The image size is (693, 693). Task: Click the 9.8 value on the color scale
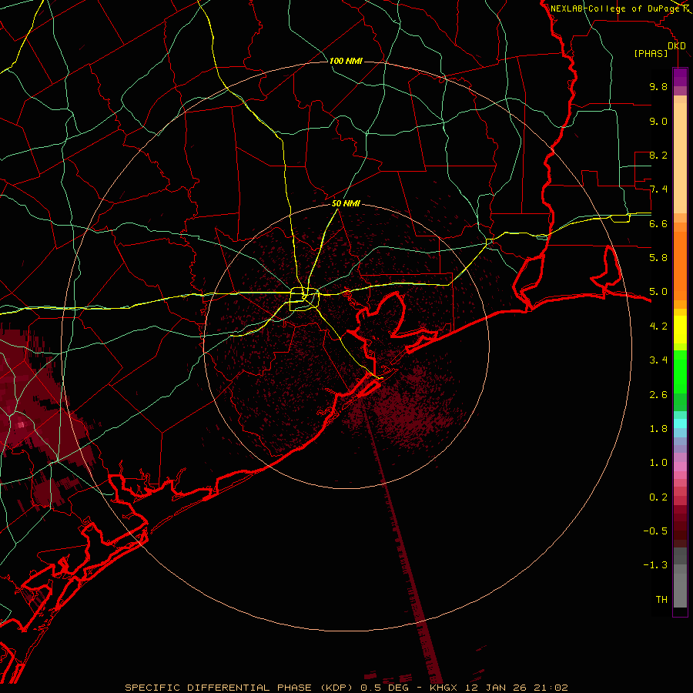click(658, 86)
